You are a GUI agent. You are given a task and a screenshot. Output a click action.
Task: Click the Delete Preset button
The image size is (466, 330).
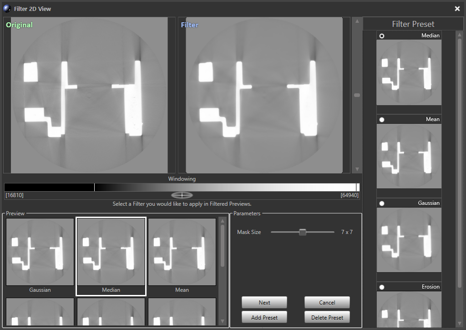pyautogui.click(x=327, y=317)
